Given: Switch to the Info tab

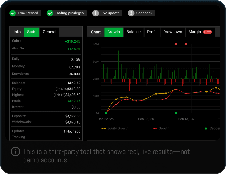Looking at the screenshot, I should pyautogui.click(x=17, y=32).
